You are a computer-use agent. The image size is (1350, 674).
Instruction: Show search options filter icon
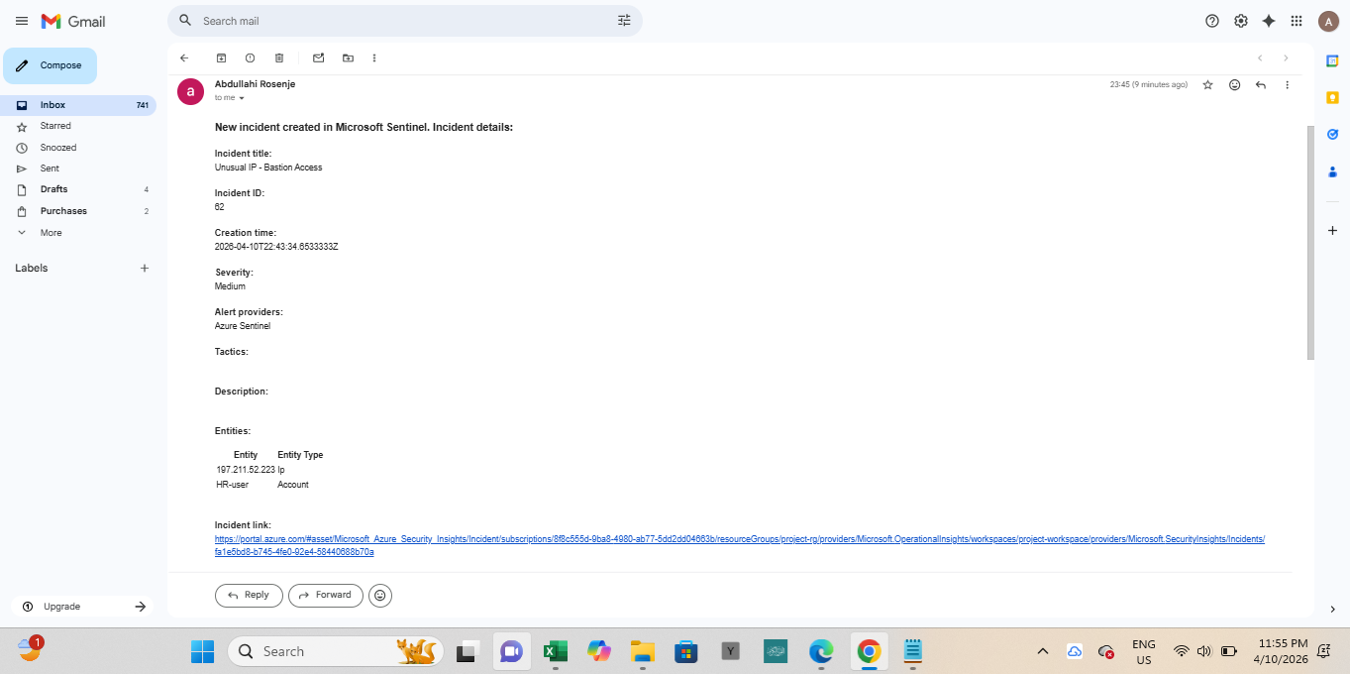point(624,21)
